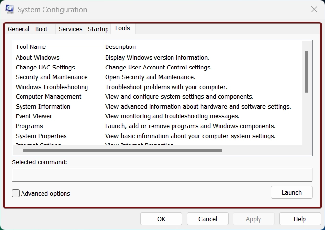The image size is (325, 230).
Task: Enable the Advanced options checkbox
Action: pos(16,193)
